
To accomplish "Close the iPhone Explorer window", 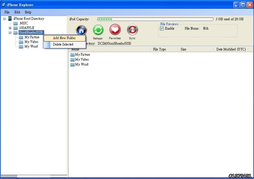I will (250, 5).
